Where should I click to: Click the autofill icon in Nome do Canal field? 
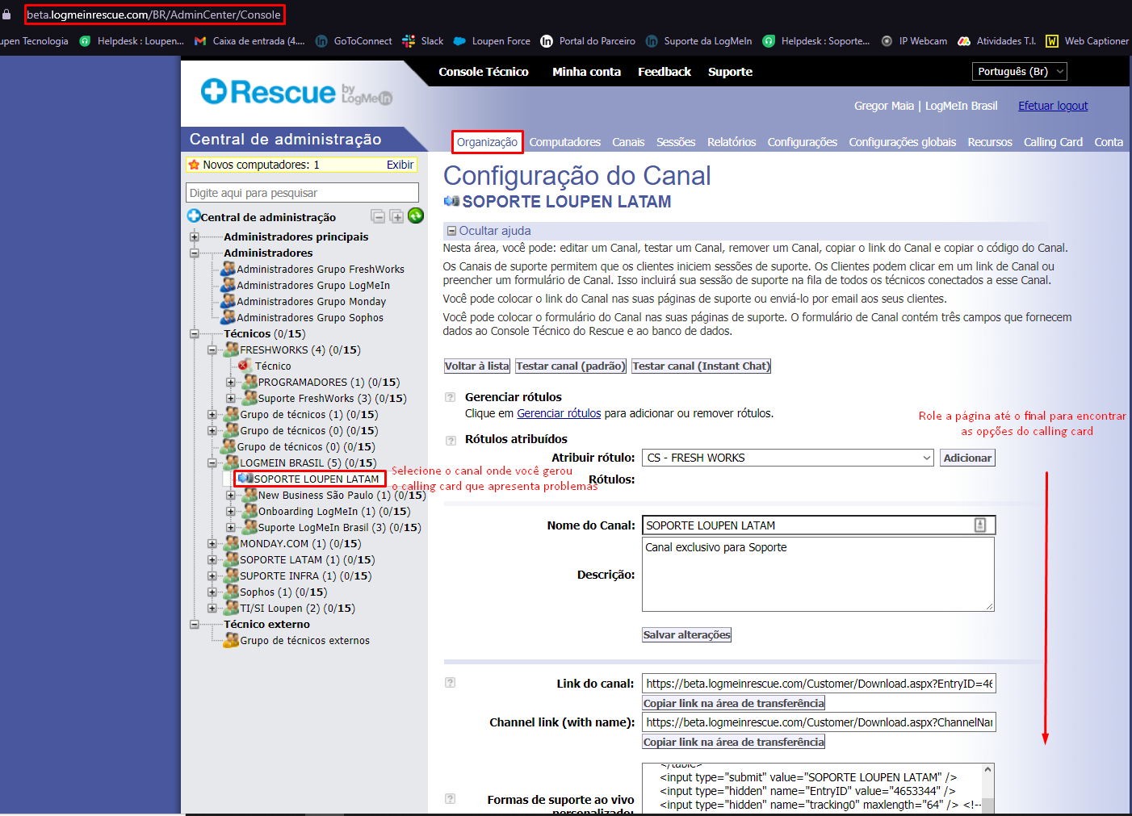pos(980,525)
